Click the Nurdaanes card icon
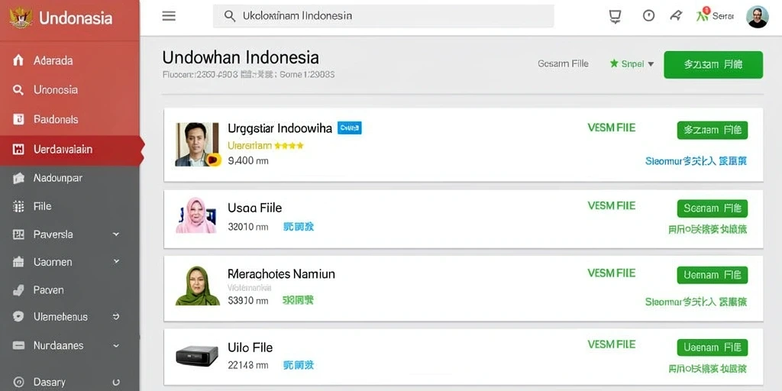This screenshot has width=782, height=391. click(x=18, y=345)
